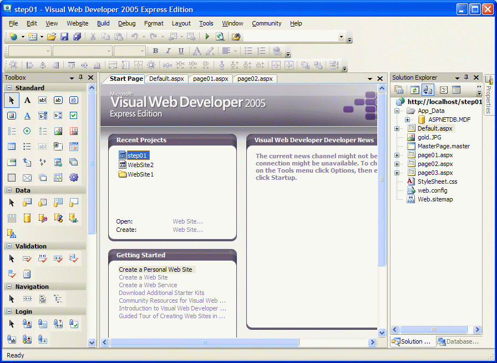Select gold.JPG in Solution Explorer
The width and height of the screenshot is (497, 363).
pos(429,137)
